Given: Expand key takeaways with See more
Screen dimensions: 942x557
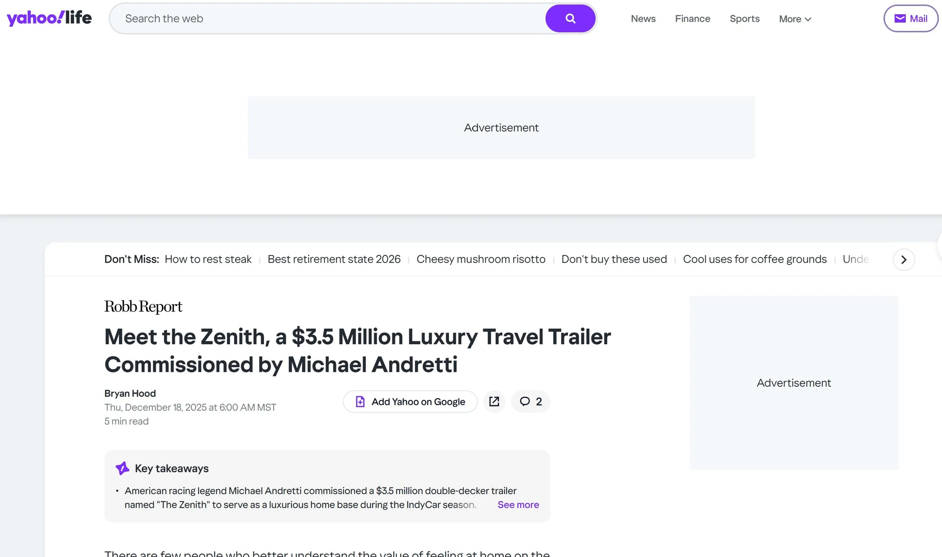Looking at the screenshot, I should coord(518,505).
